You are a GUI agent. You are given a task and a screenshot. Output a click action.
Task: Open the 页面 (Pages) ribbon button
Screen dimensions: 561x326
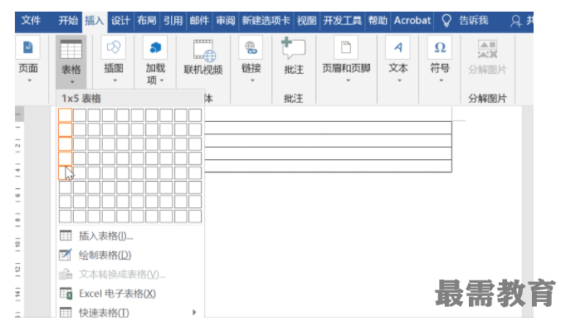[28, 47]
